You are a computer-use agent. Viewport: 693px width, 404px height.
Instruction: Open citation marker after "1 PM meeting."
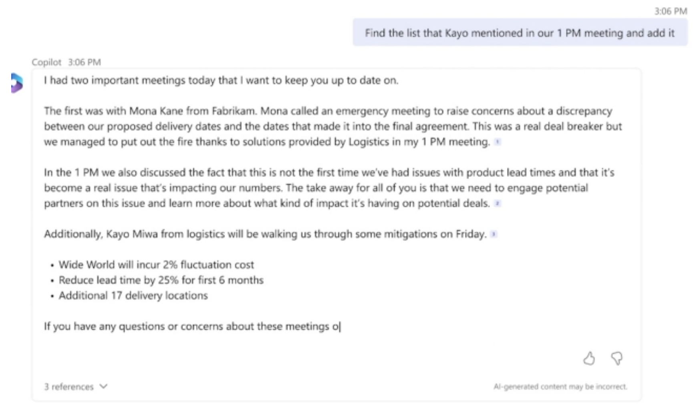coord(498,142)
